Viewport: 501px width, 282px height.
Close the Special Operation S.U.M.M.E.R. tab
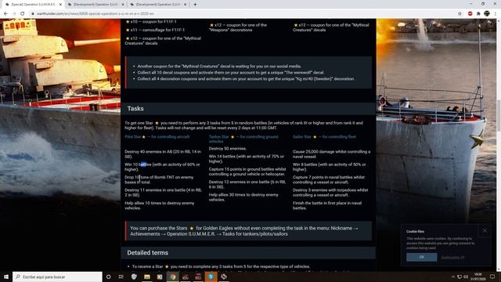[x=60, y=5]
